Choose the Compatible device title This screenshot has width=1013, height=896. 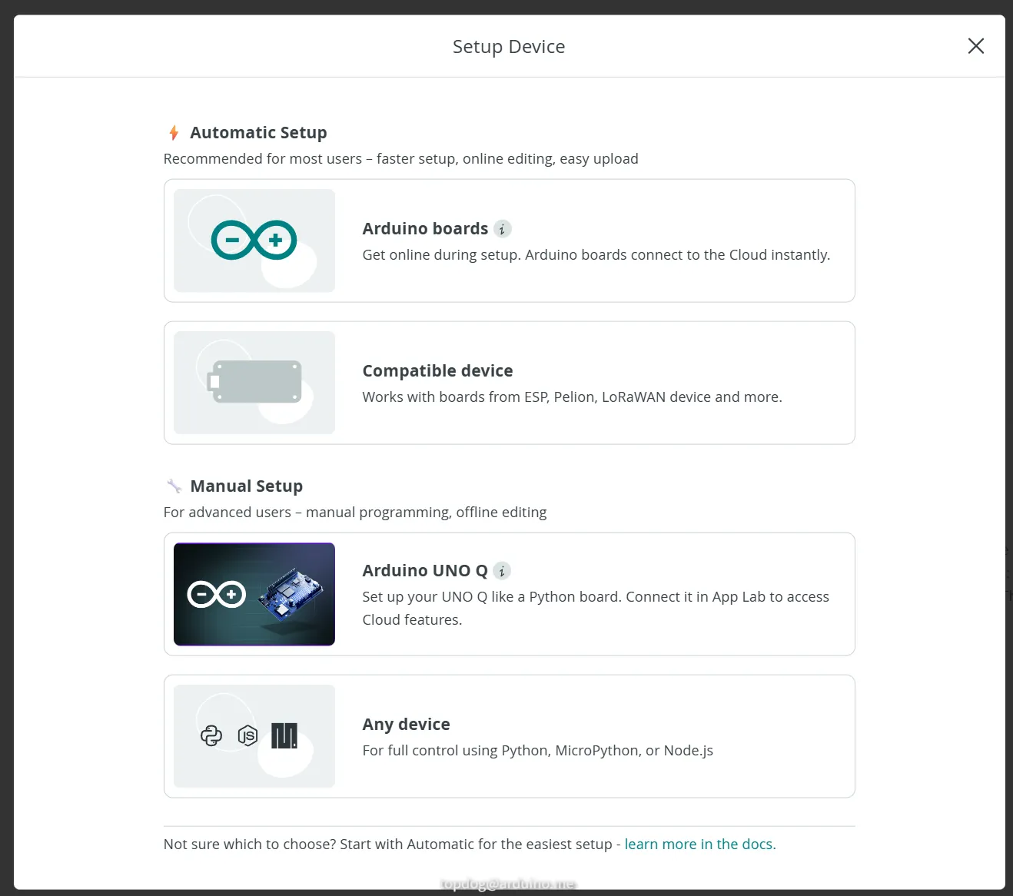pos(437,371)
